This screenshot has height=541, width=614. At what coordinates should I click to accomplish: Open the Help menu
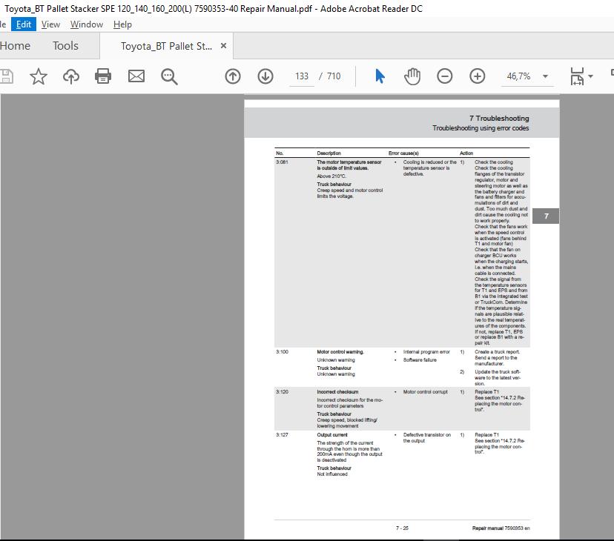coord(122,24)
